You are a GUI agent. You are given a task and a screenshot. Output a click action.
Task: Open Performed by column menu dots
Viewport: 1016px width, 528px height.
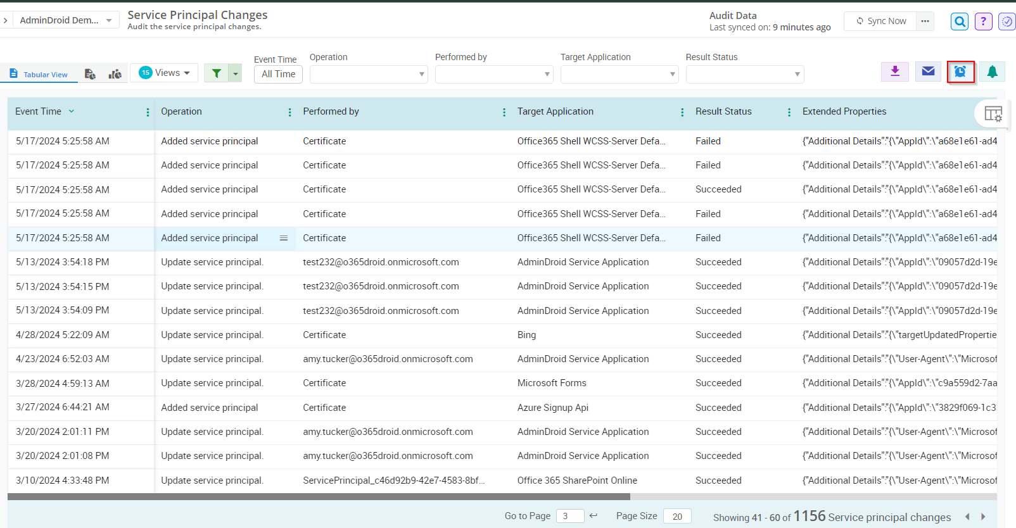click(504, 112)
